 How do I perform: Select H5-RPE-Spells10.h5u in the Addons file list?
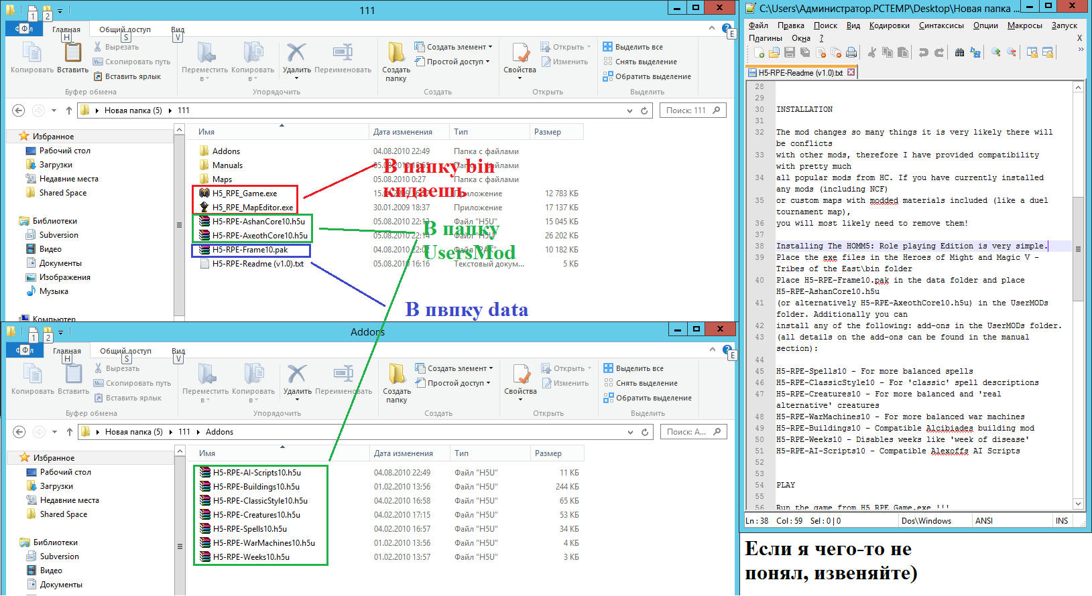pyautogui.click(x=249, y=529)
